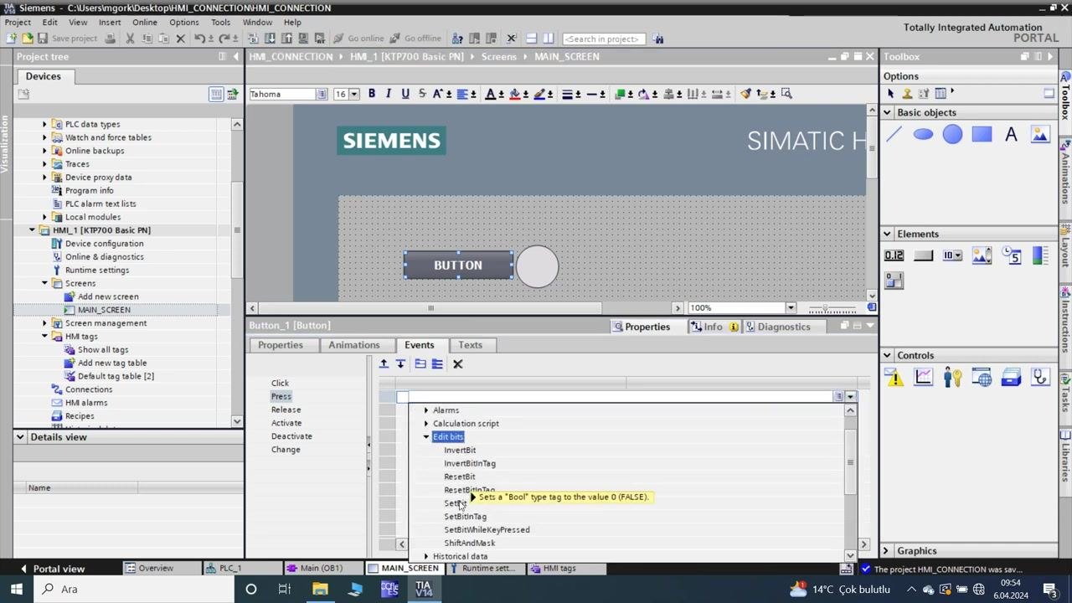
Task: Select the Button element in toolbox
Action: (x=923, y=255)
